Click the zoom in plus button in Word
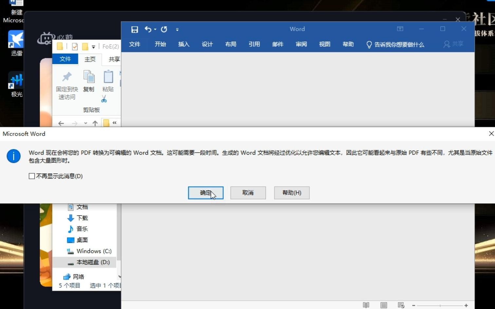Screen dimensions: 495x309 click(x=466, y=305)
